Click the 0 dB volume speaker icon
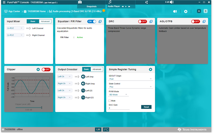Image resolution: width=215 pixels, height=133 pixels. click(x=172, y=2)
